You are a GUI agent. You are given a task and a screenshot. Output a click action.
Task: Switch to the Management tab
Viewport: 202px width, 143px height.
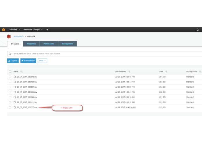(67, 44)
